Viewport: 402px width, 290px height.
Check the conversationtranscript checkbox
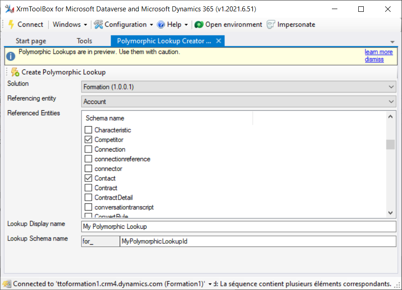point(88,207)
